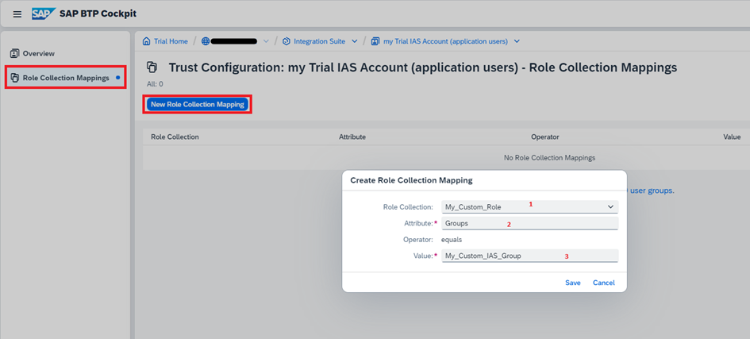The width and height of the screenshot is (750, 339).
Task: Click the No Role Collection Mappings text
Action: tap(549, 158)
